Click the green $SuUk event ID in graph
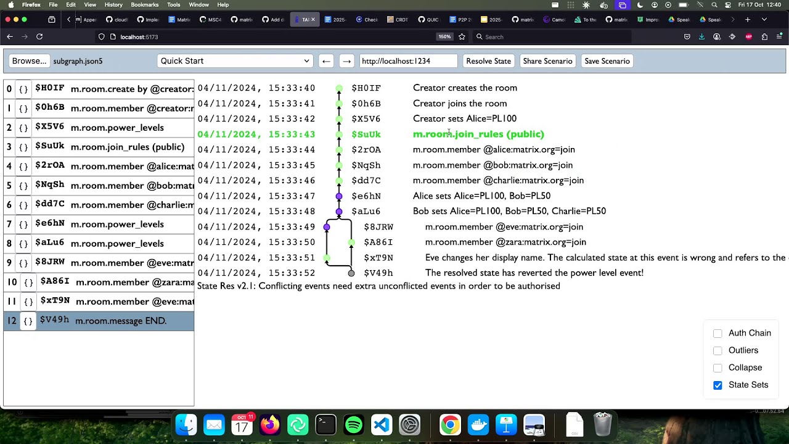Viewport: 789px width, 444px height. pos(366,134)
